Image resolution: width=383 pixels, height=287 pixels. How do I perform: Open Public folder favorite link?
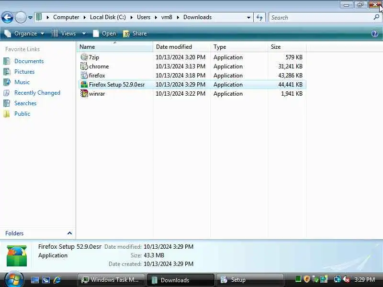click(22, 114)
